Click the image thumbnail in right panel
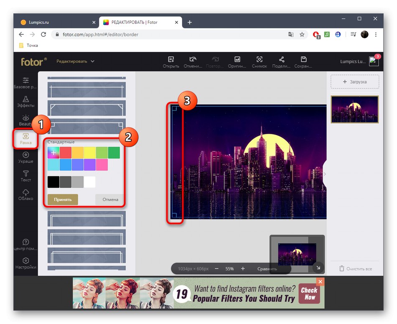The height and width of the screenshot is (324, 397). 354,109
